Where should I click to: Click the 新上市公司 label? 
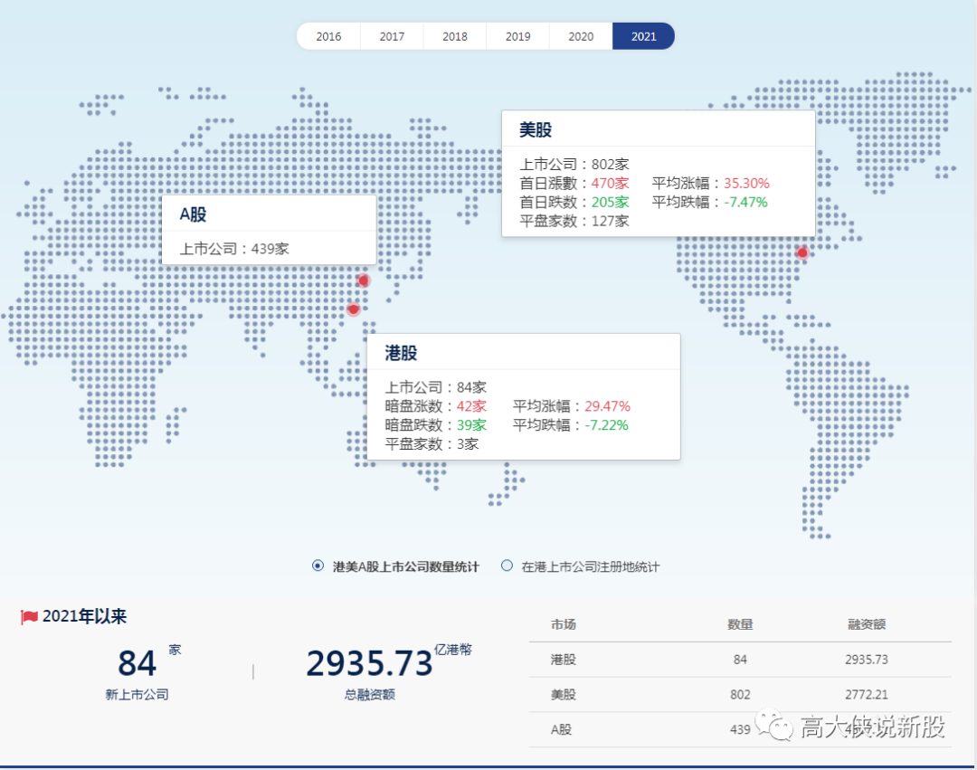coord(138,695)
